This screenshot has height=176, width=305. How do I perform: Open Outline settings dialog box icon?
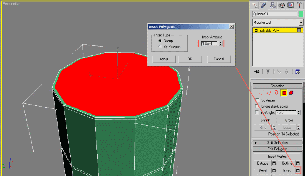(298, 163)
